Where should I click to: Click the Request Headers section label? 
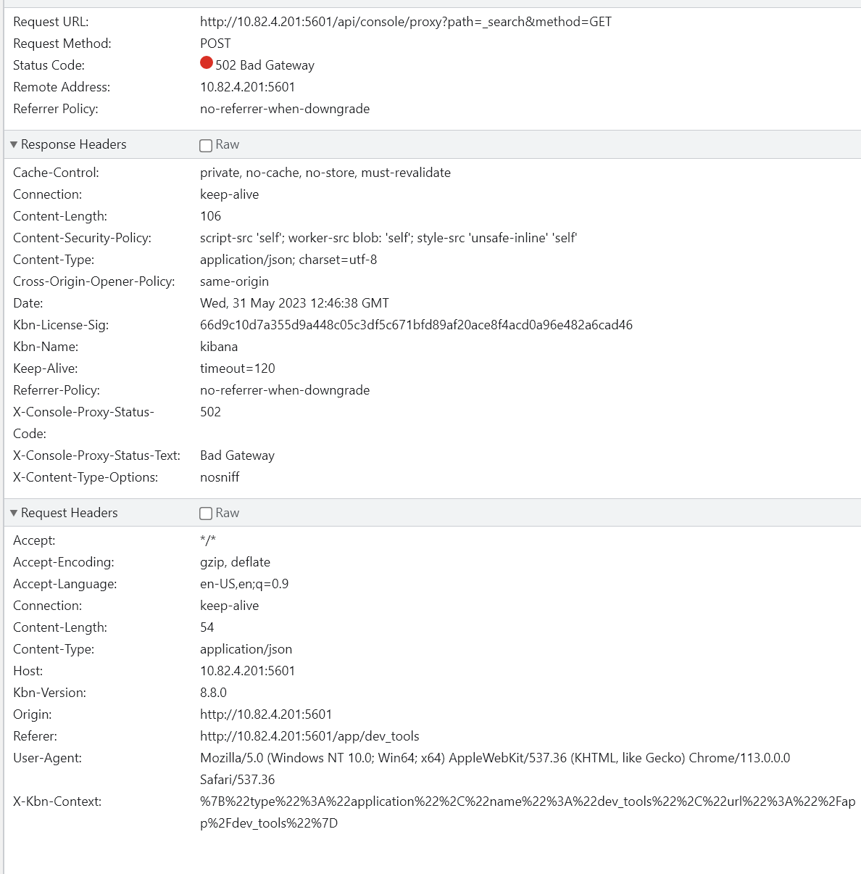(70, 513)
